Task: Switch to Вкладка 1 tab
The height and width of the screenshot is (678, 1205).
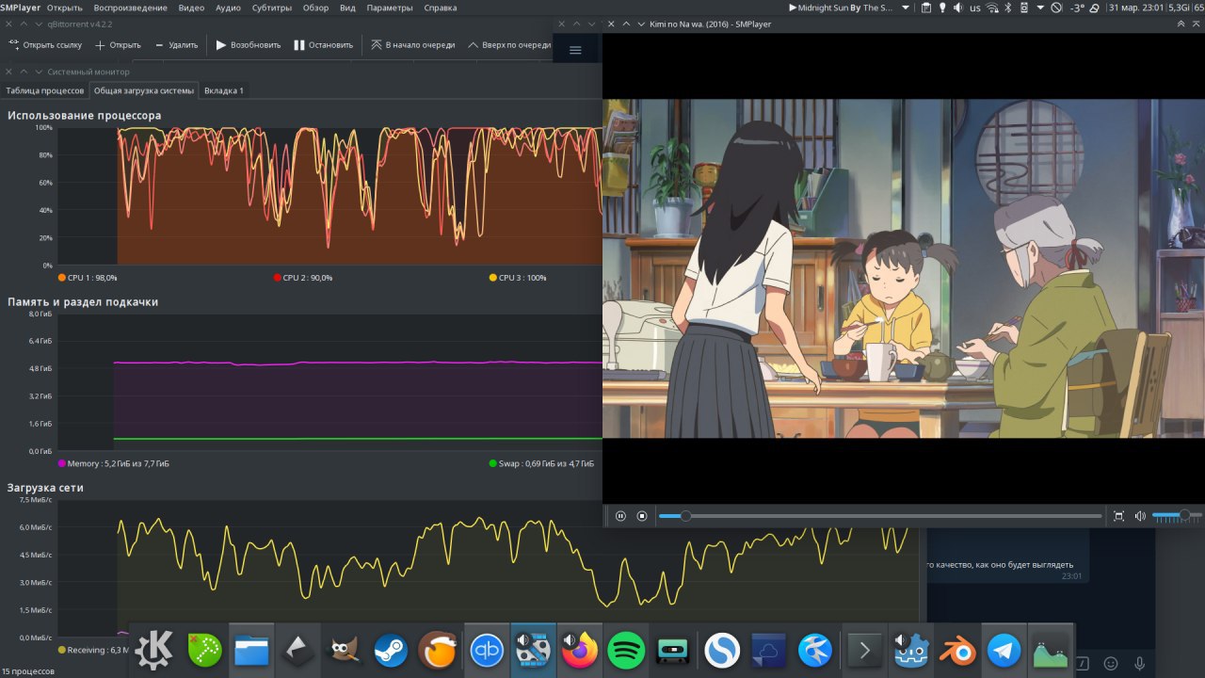Action: (x=224, y=90)
